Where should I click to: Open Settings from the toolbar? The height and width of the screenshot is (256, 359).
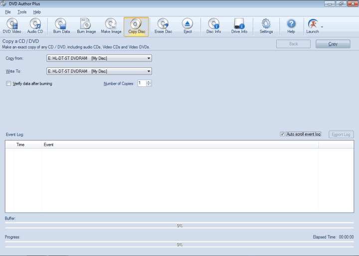tap(266, 26)
